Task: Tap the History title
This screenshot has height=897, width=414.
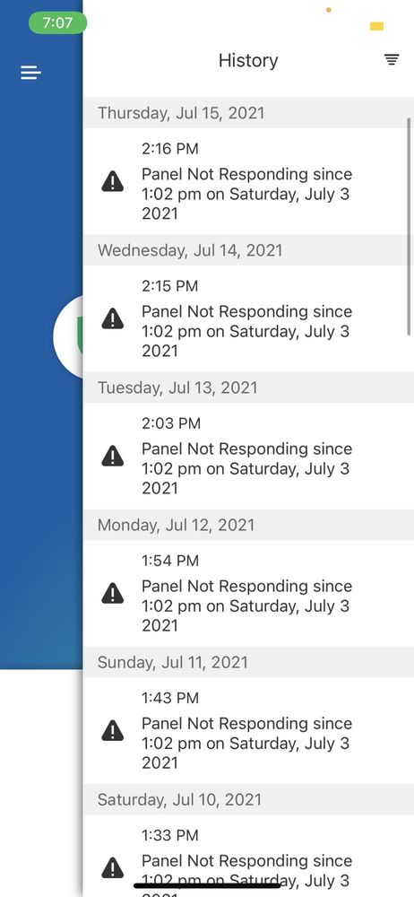Action: click(x=248, y=60)
